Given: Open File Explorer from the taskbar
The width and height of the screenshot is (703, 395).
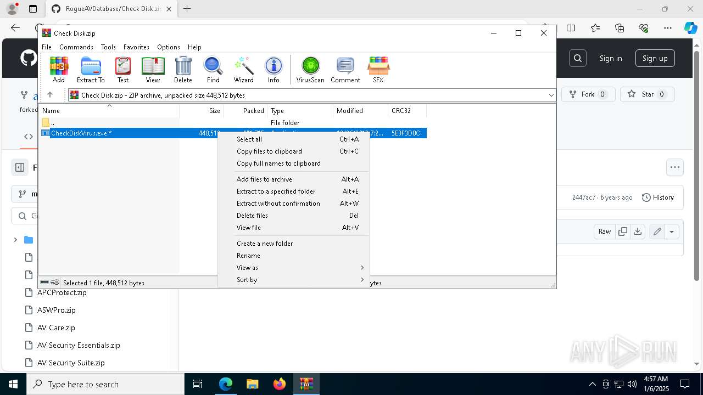Looking at the screenshot, I should (253, 384).
